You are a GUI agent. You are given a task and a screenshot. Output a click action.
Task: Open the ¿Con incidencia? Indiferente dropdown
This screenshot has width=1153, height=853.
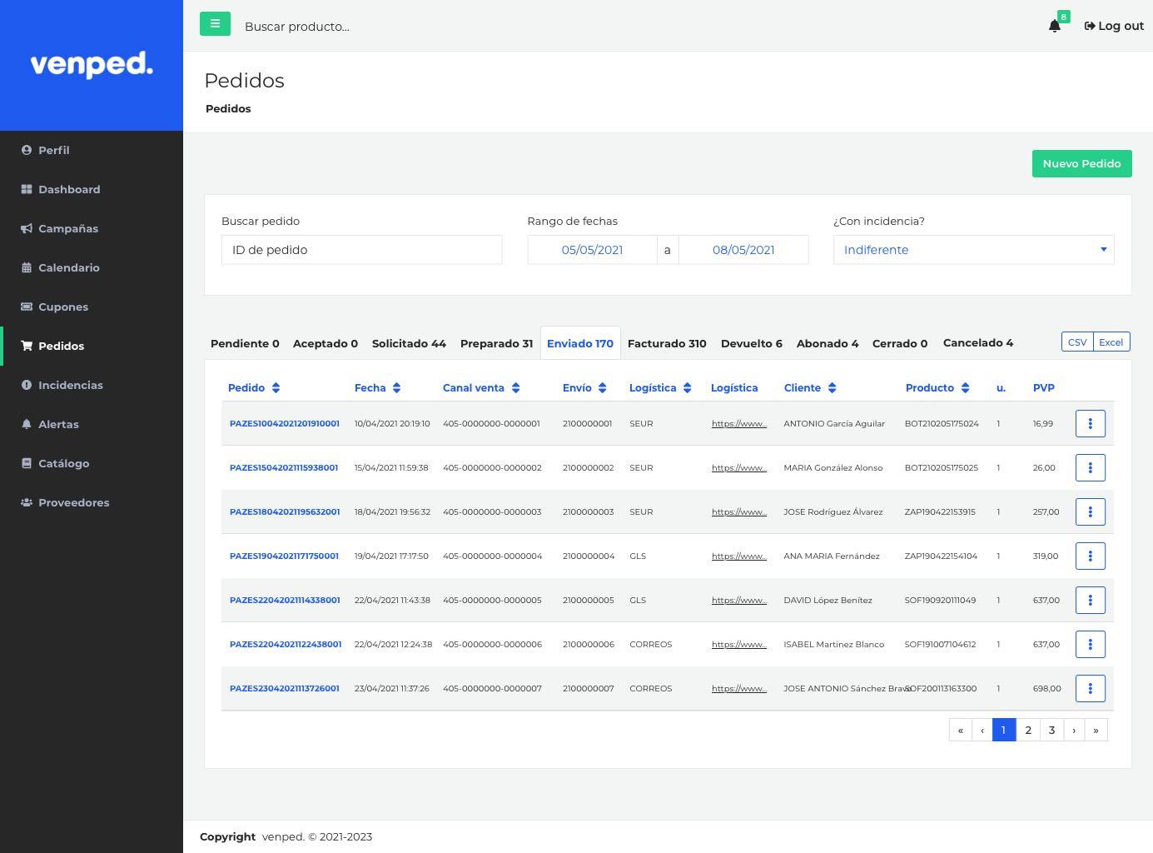tap(973, 250)
